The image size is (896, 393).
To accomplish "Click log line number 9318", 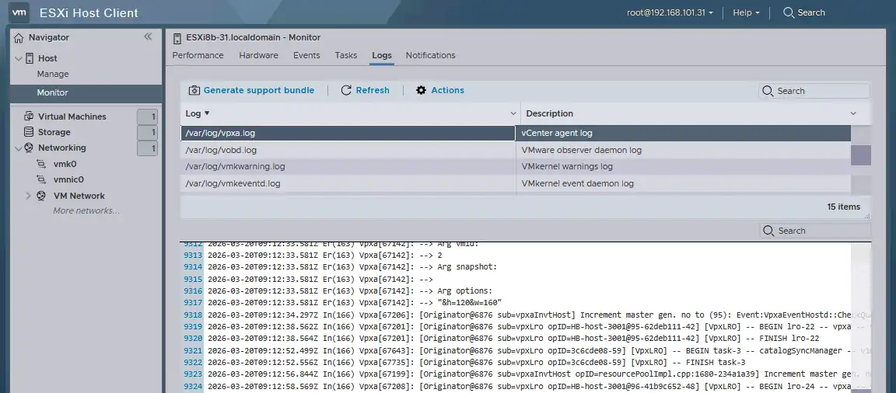I will [x=193, y=315].
